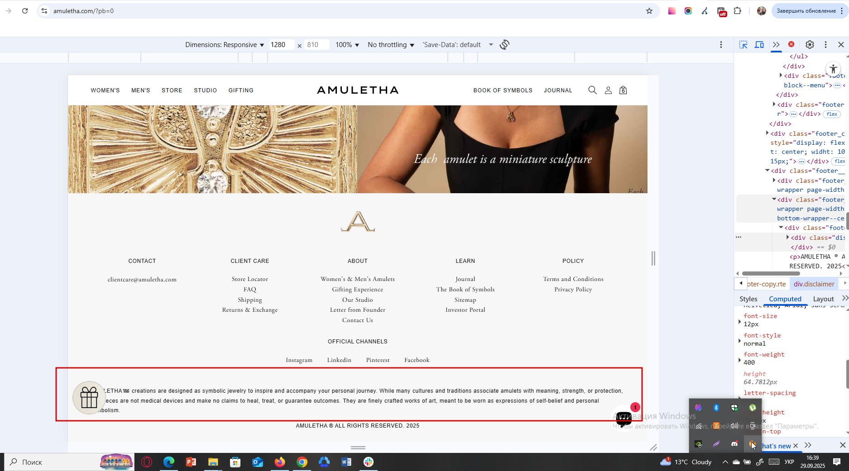Click the address bar URL amuletha.com
The width and height of the screenshot is (849, 471).
tap(83, 11)
